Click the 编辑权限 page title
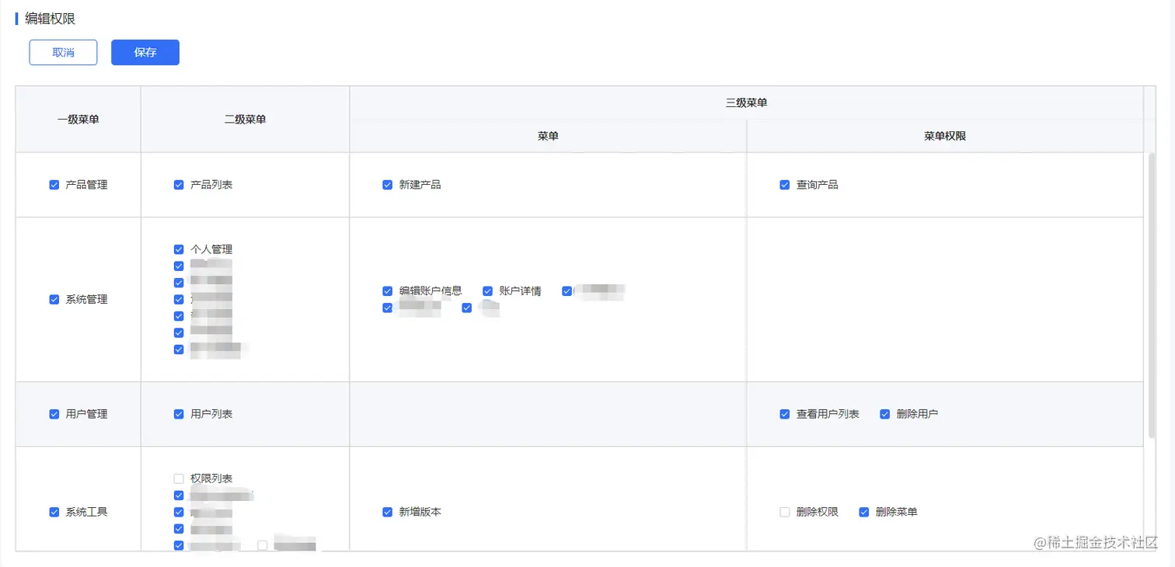The height and width of the screenshot is (567, 1175). tap(50, 19)
